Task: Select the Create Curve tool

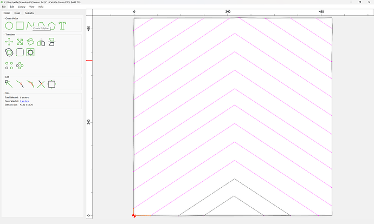Action: click(x=41, y=24)
